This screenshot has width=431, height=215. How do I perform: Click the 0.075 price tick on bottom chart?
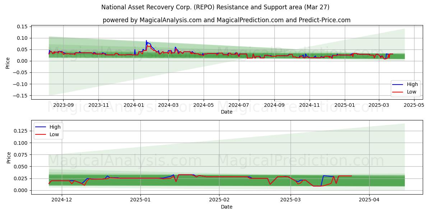click(x=21, y=155)
